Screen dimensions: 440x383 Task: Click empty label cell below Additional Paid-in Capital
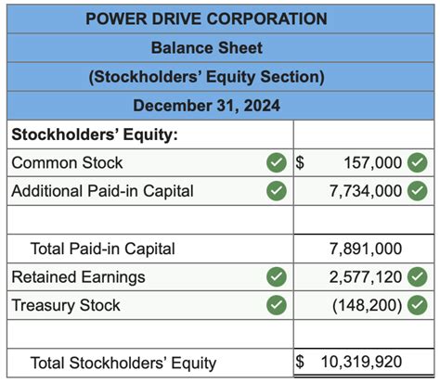click(x=150, y=220)
